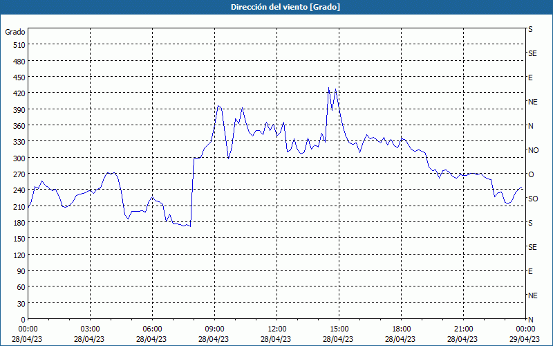
Task: Click the 450 degree axis label
Action: (x=20, y=78)
